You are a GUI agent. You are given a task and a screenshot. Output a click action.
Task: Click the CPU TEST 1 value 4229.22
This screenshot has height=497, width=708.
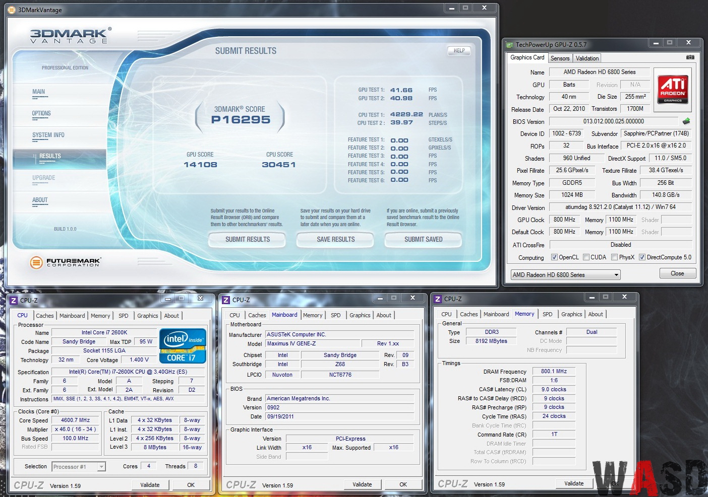pyautogui.click(x=406, y=115)
